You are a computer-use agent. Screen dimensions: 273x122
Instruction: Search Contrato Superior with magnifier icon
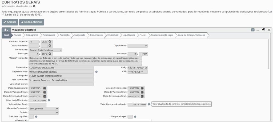click(x=50, y=42)
